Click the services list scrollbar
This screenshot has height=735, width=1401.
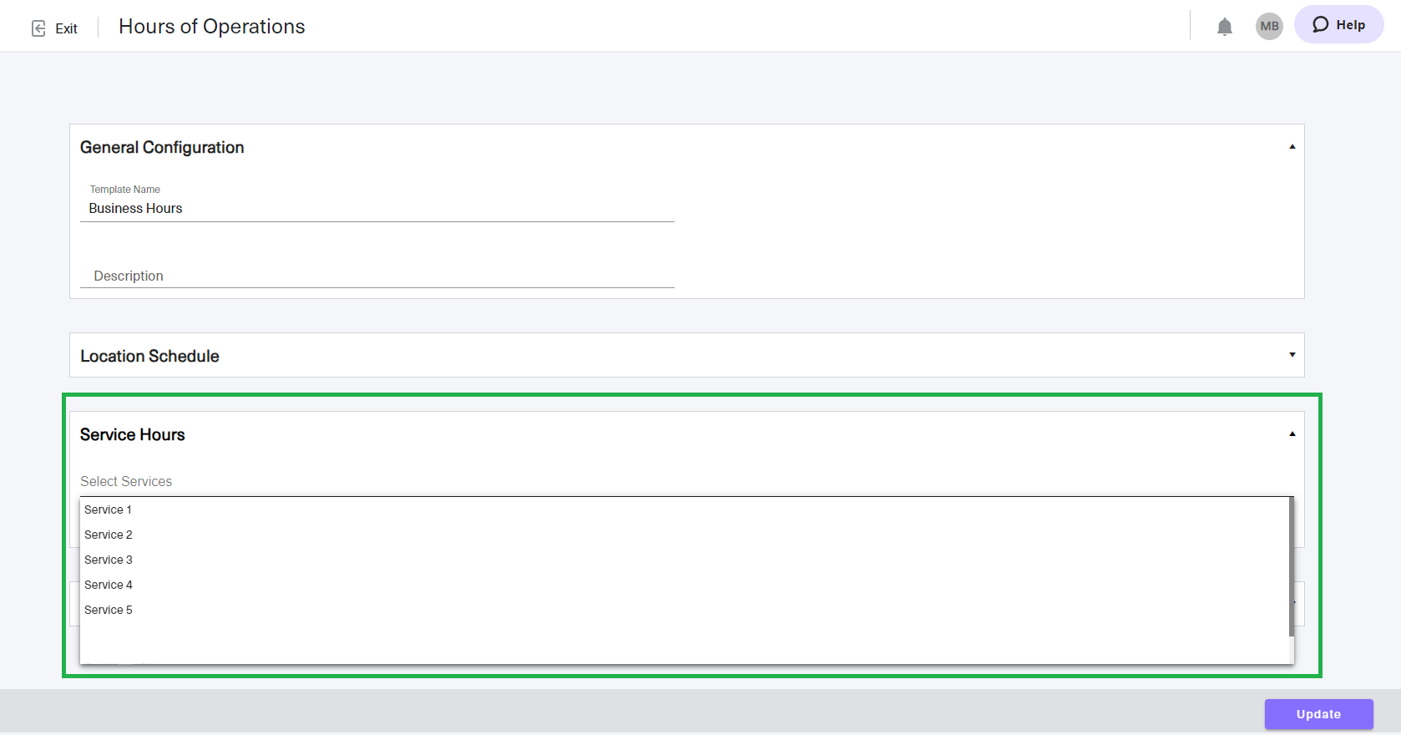coord(1291,568)
